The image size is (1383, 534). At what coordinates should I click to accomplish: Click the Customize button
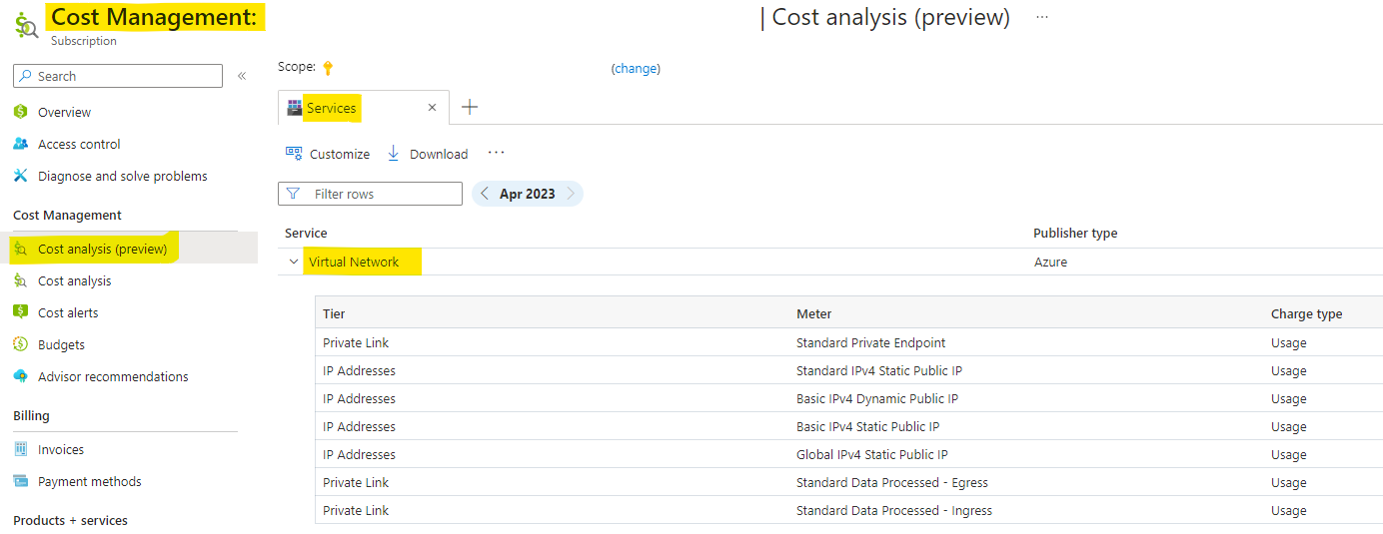[x=328, y=154]
